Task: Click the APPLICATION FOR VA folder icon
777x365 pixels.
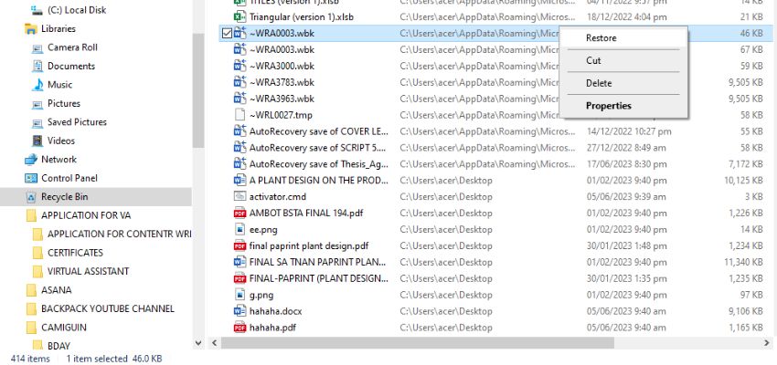Action: pos(31,215)
